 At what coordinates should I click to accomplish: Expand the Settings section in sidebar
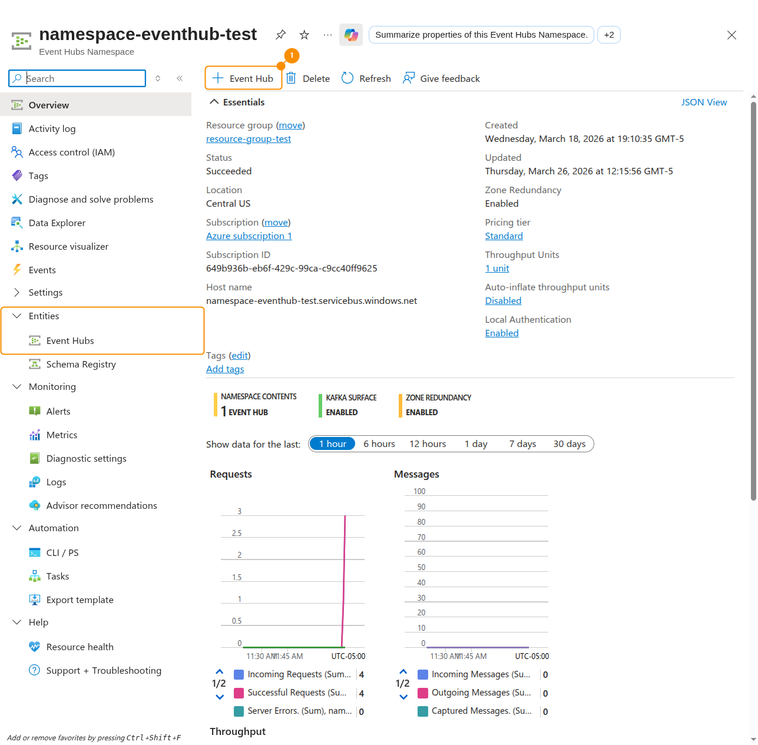click(x=16, y=293)
